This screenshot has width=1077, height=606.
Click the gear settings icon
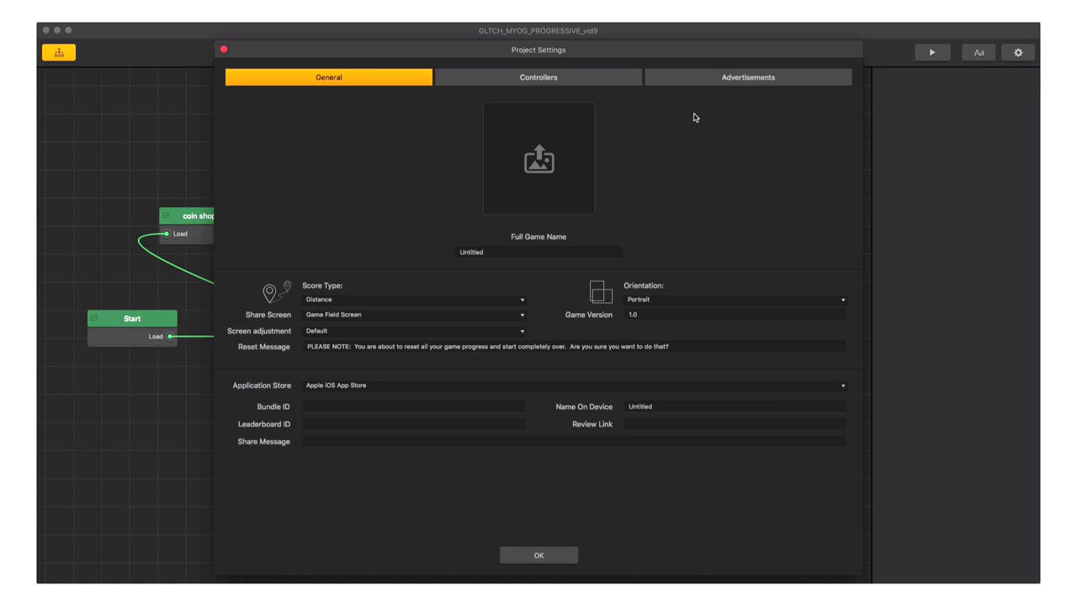pos(1018,53)
